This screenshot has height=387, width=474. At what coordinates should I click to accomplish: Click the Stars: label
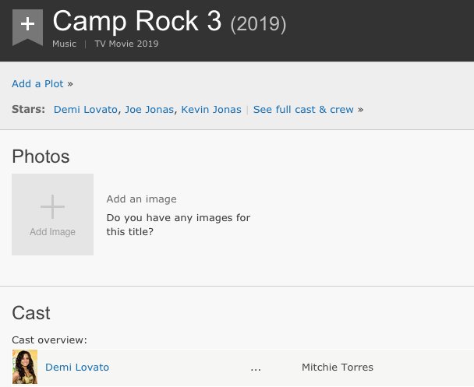(x=28, y=109)
